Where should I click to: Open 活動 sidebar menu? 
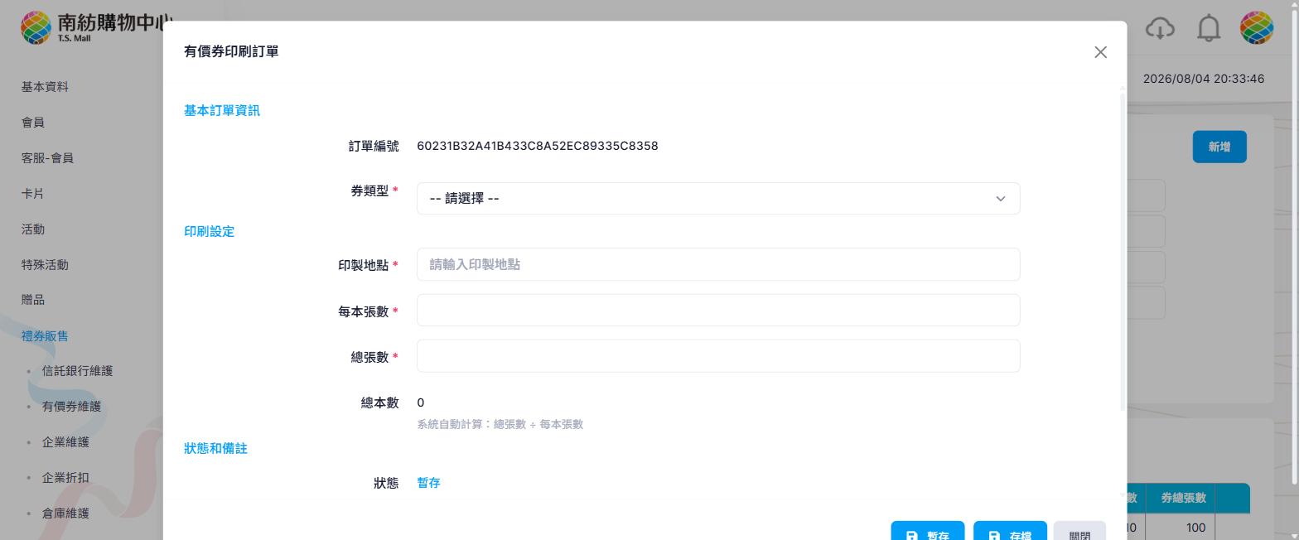click(33, 229)
